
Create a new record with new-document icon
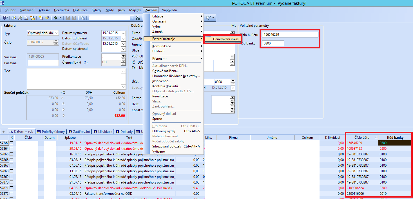coord(41,18)
